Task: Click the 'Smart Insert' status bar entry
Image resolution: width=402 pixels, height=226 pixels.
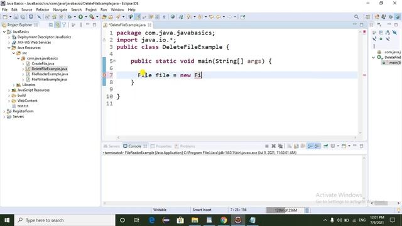Action: click(202, 210)
